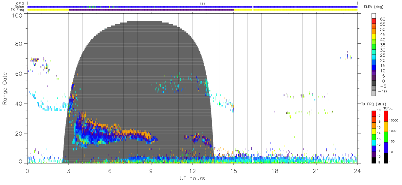Screen dimensions: 402x185
Task: Click the Range Gate tick label 40
Action: tap(19, 103)
